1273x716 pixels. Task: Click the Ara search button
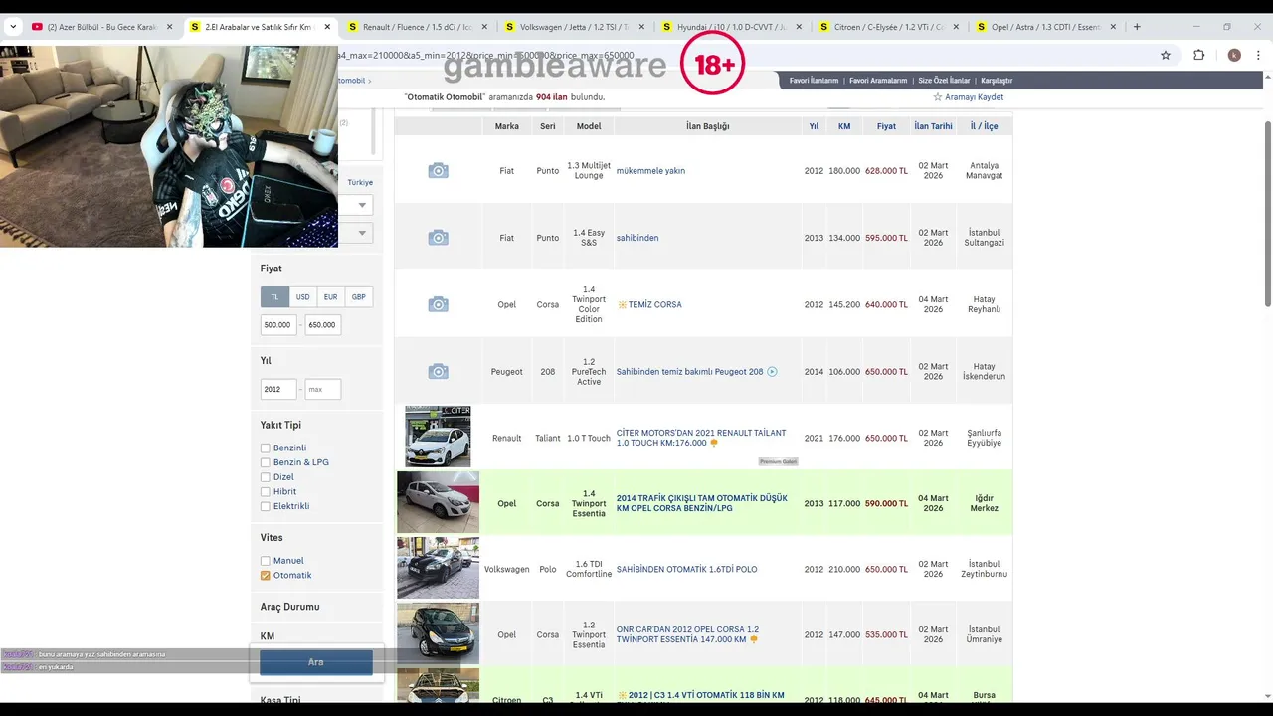pyautogui.click(x=316, y=662)
